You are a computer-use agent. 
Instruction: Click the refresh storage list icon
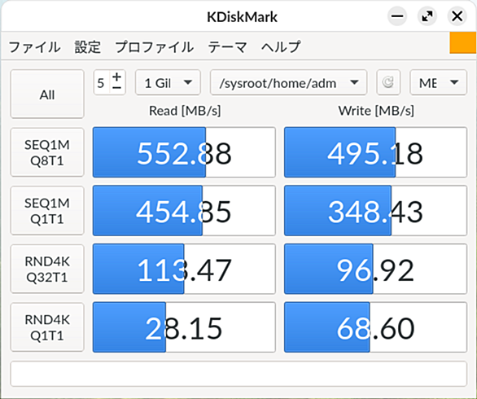tap(388, 82)
